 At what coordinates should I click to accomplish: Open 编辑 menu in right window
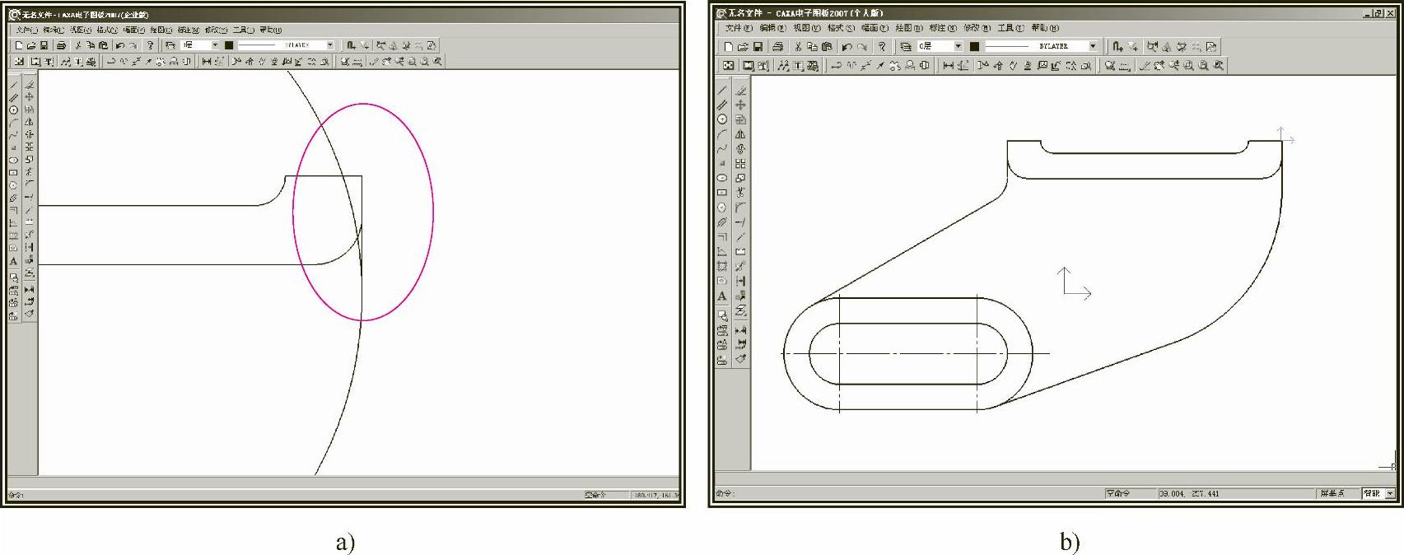click(x=772, y=28)
